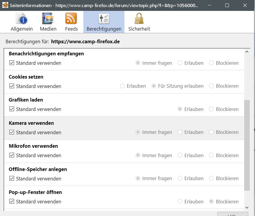Select the Berechtigungen tab label
The image size is (255, 216).
104,29
